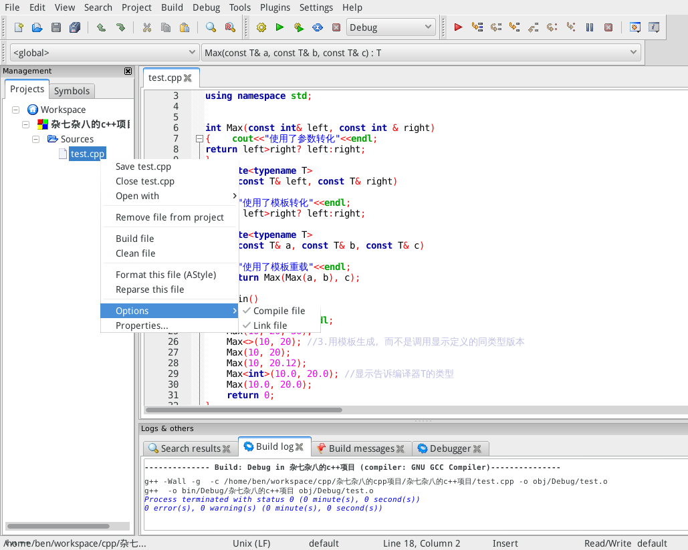This screenshot has width=688, height=550.
Task: Choose Reparse this file
Action: point(170,289)
